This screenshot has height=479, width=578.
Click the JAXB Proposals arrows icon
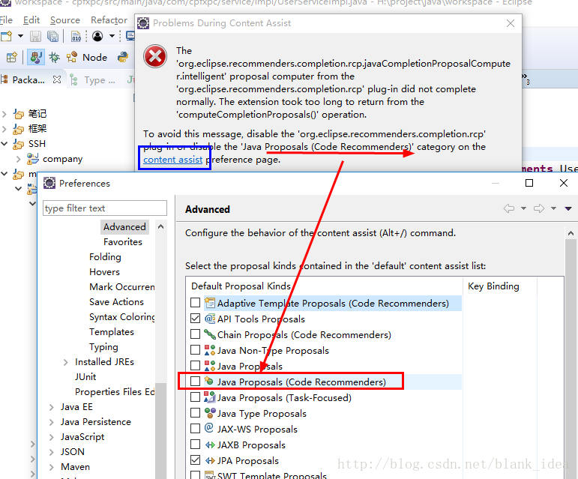[x=210, y=445]
